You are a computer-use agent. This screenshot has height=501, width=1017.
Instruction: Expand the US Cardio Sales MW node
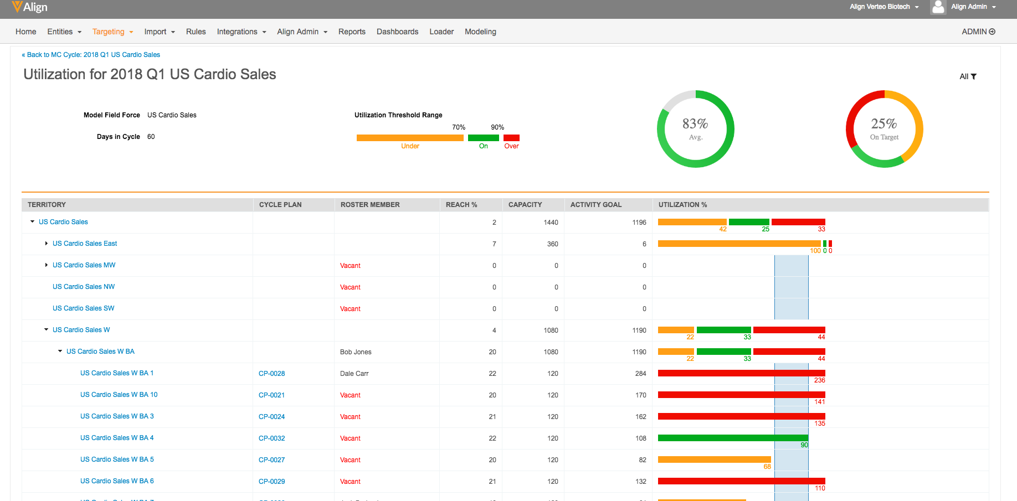tap(46, 265)
